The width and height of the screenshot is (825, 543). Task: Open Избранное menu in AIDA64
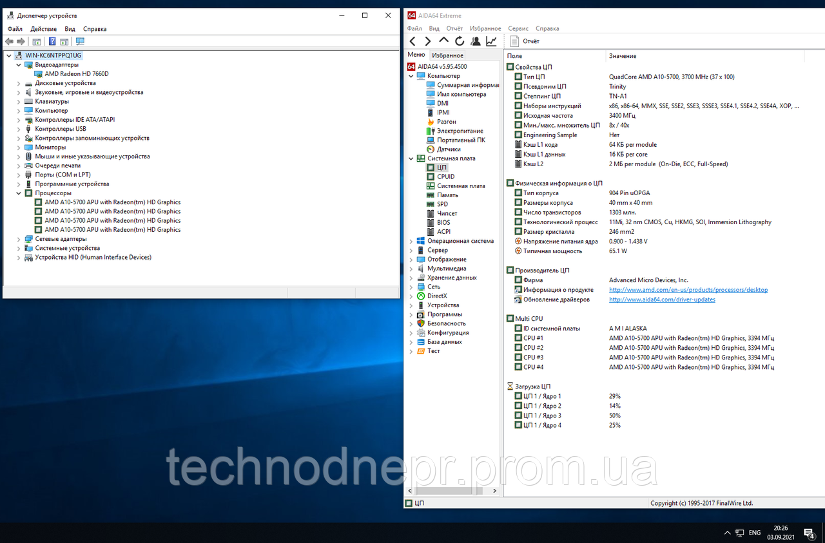click(x=485, y=28)
